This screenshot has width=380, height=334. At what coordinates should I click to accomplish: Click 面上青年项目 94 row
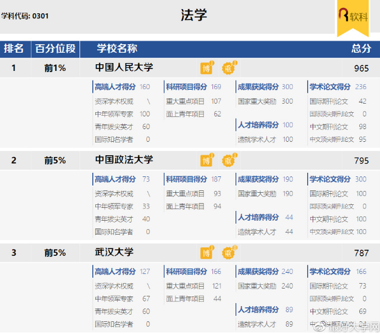pos(194,207)
